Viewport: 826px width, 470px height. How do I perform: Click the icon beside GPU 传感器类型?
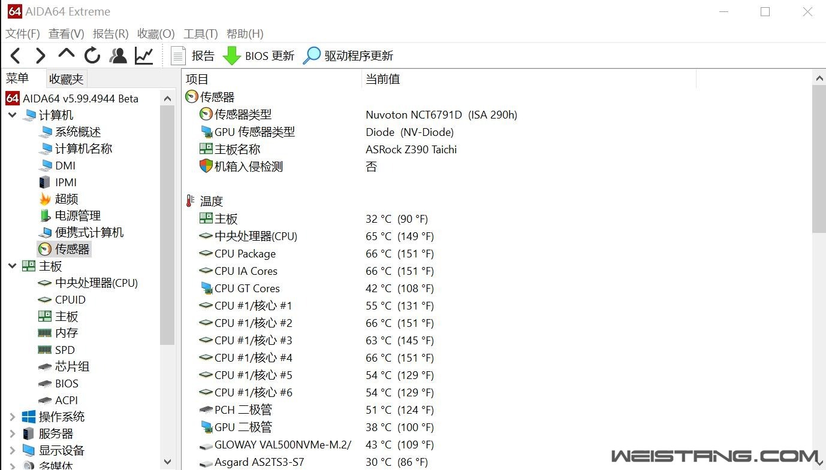206,132
